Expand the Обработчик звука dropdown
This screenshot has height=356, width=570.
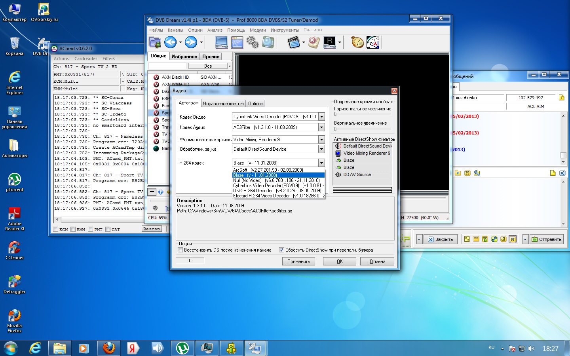click(x=321, y=149)
